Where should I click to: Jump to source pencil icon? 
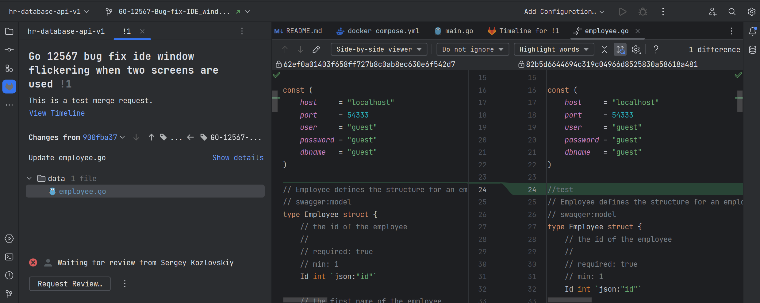coord(316,49)
